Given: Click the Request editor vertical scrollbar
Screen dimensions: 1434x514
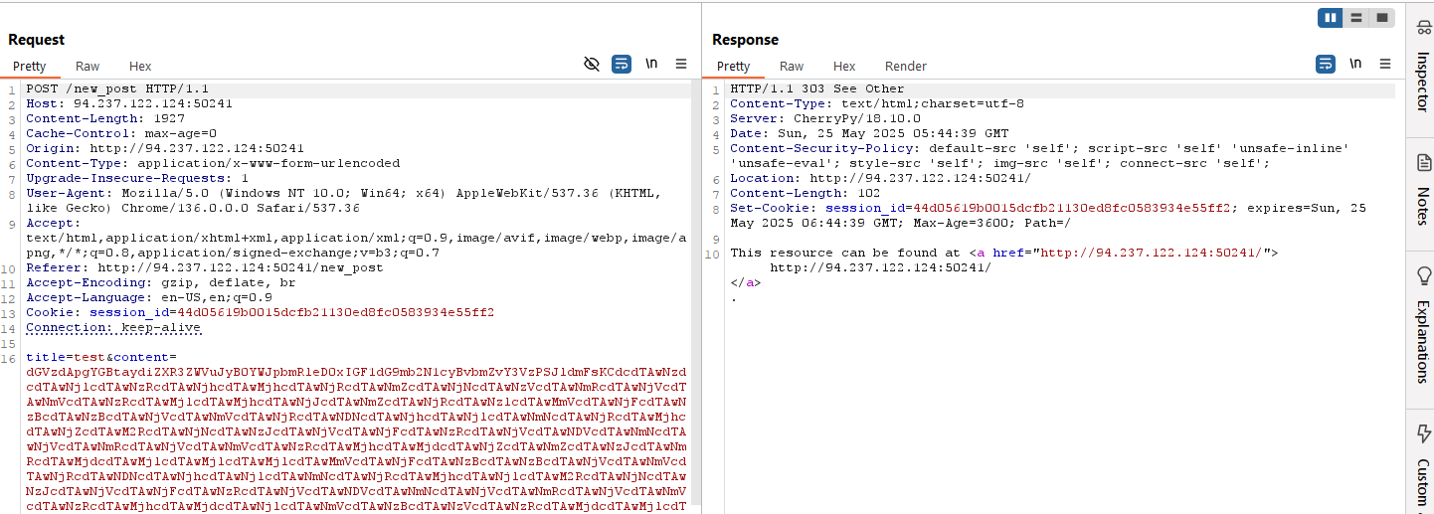Looking at the screenshot, I should (x=696, y=298).
